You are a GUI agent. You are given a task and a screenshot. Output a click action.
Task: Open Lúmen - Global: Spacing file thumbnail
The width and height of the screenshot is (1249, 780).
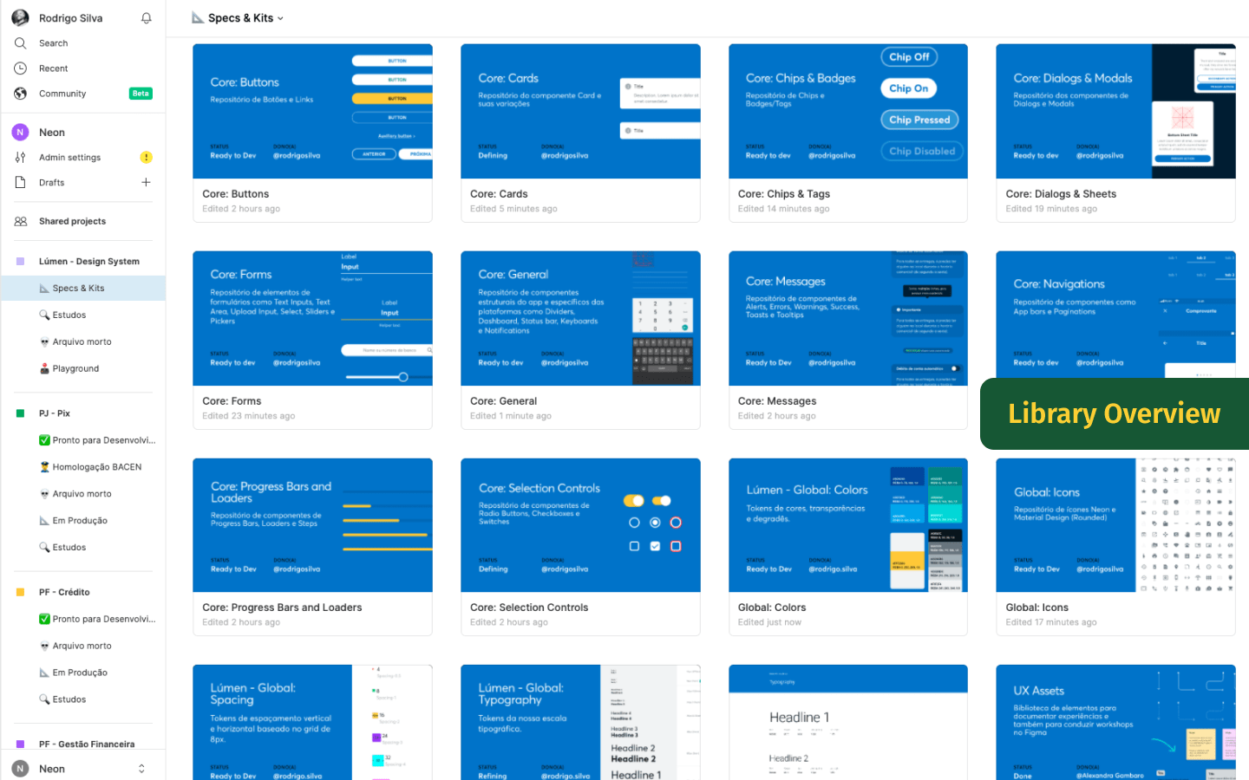[312, 723]
